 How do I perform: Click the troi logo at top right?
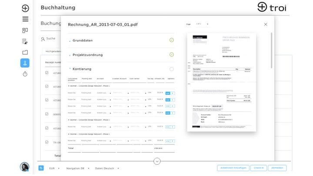(272, 7)
